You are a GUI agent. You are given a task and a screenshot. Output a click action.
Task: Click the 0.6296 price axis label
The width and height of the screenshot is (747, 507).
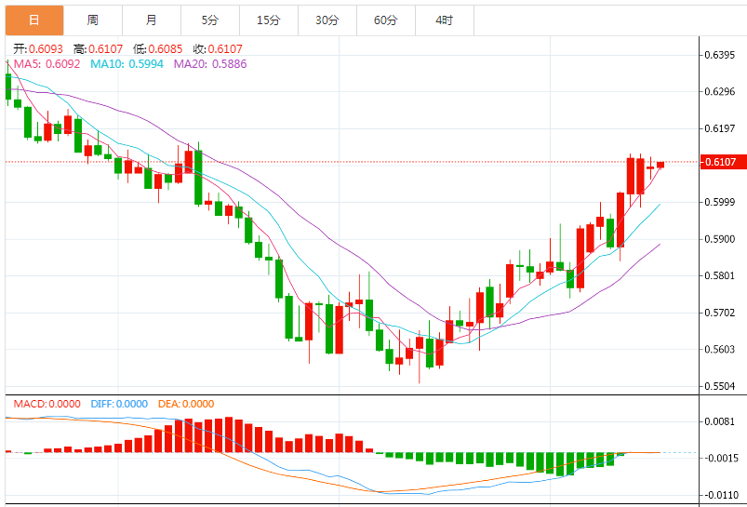pos(720,91)
